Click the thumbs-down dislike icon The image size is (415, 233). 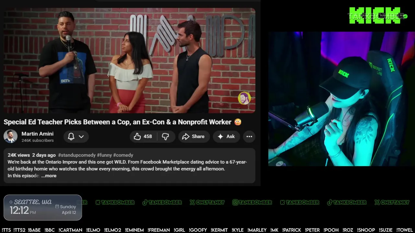(x=166, y=137)
